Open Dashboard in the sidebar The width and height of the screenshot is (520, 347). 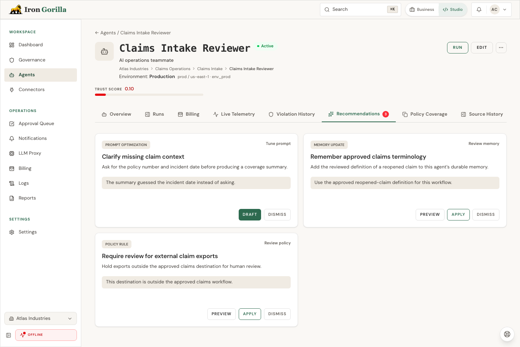click(40, 45)
